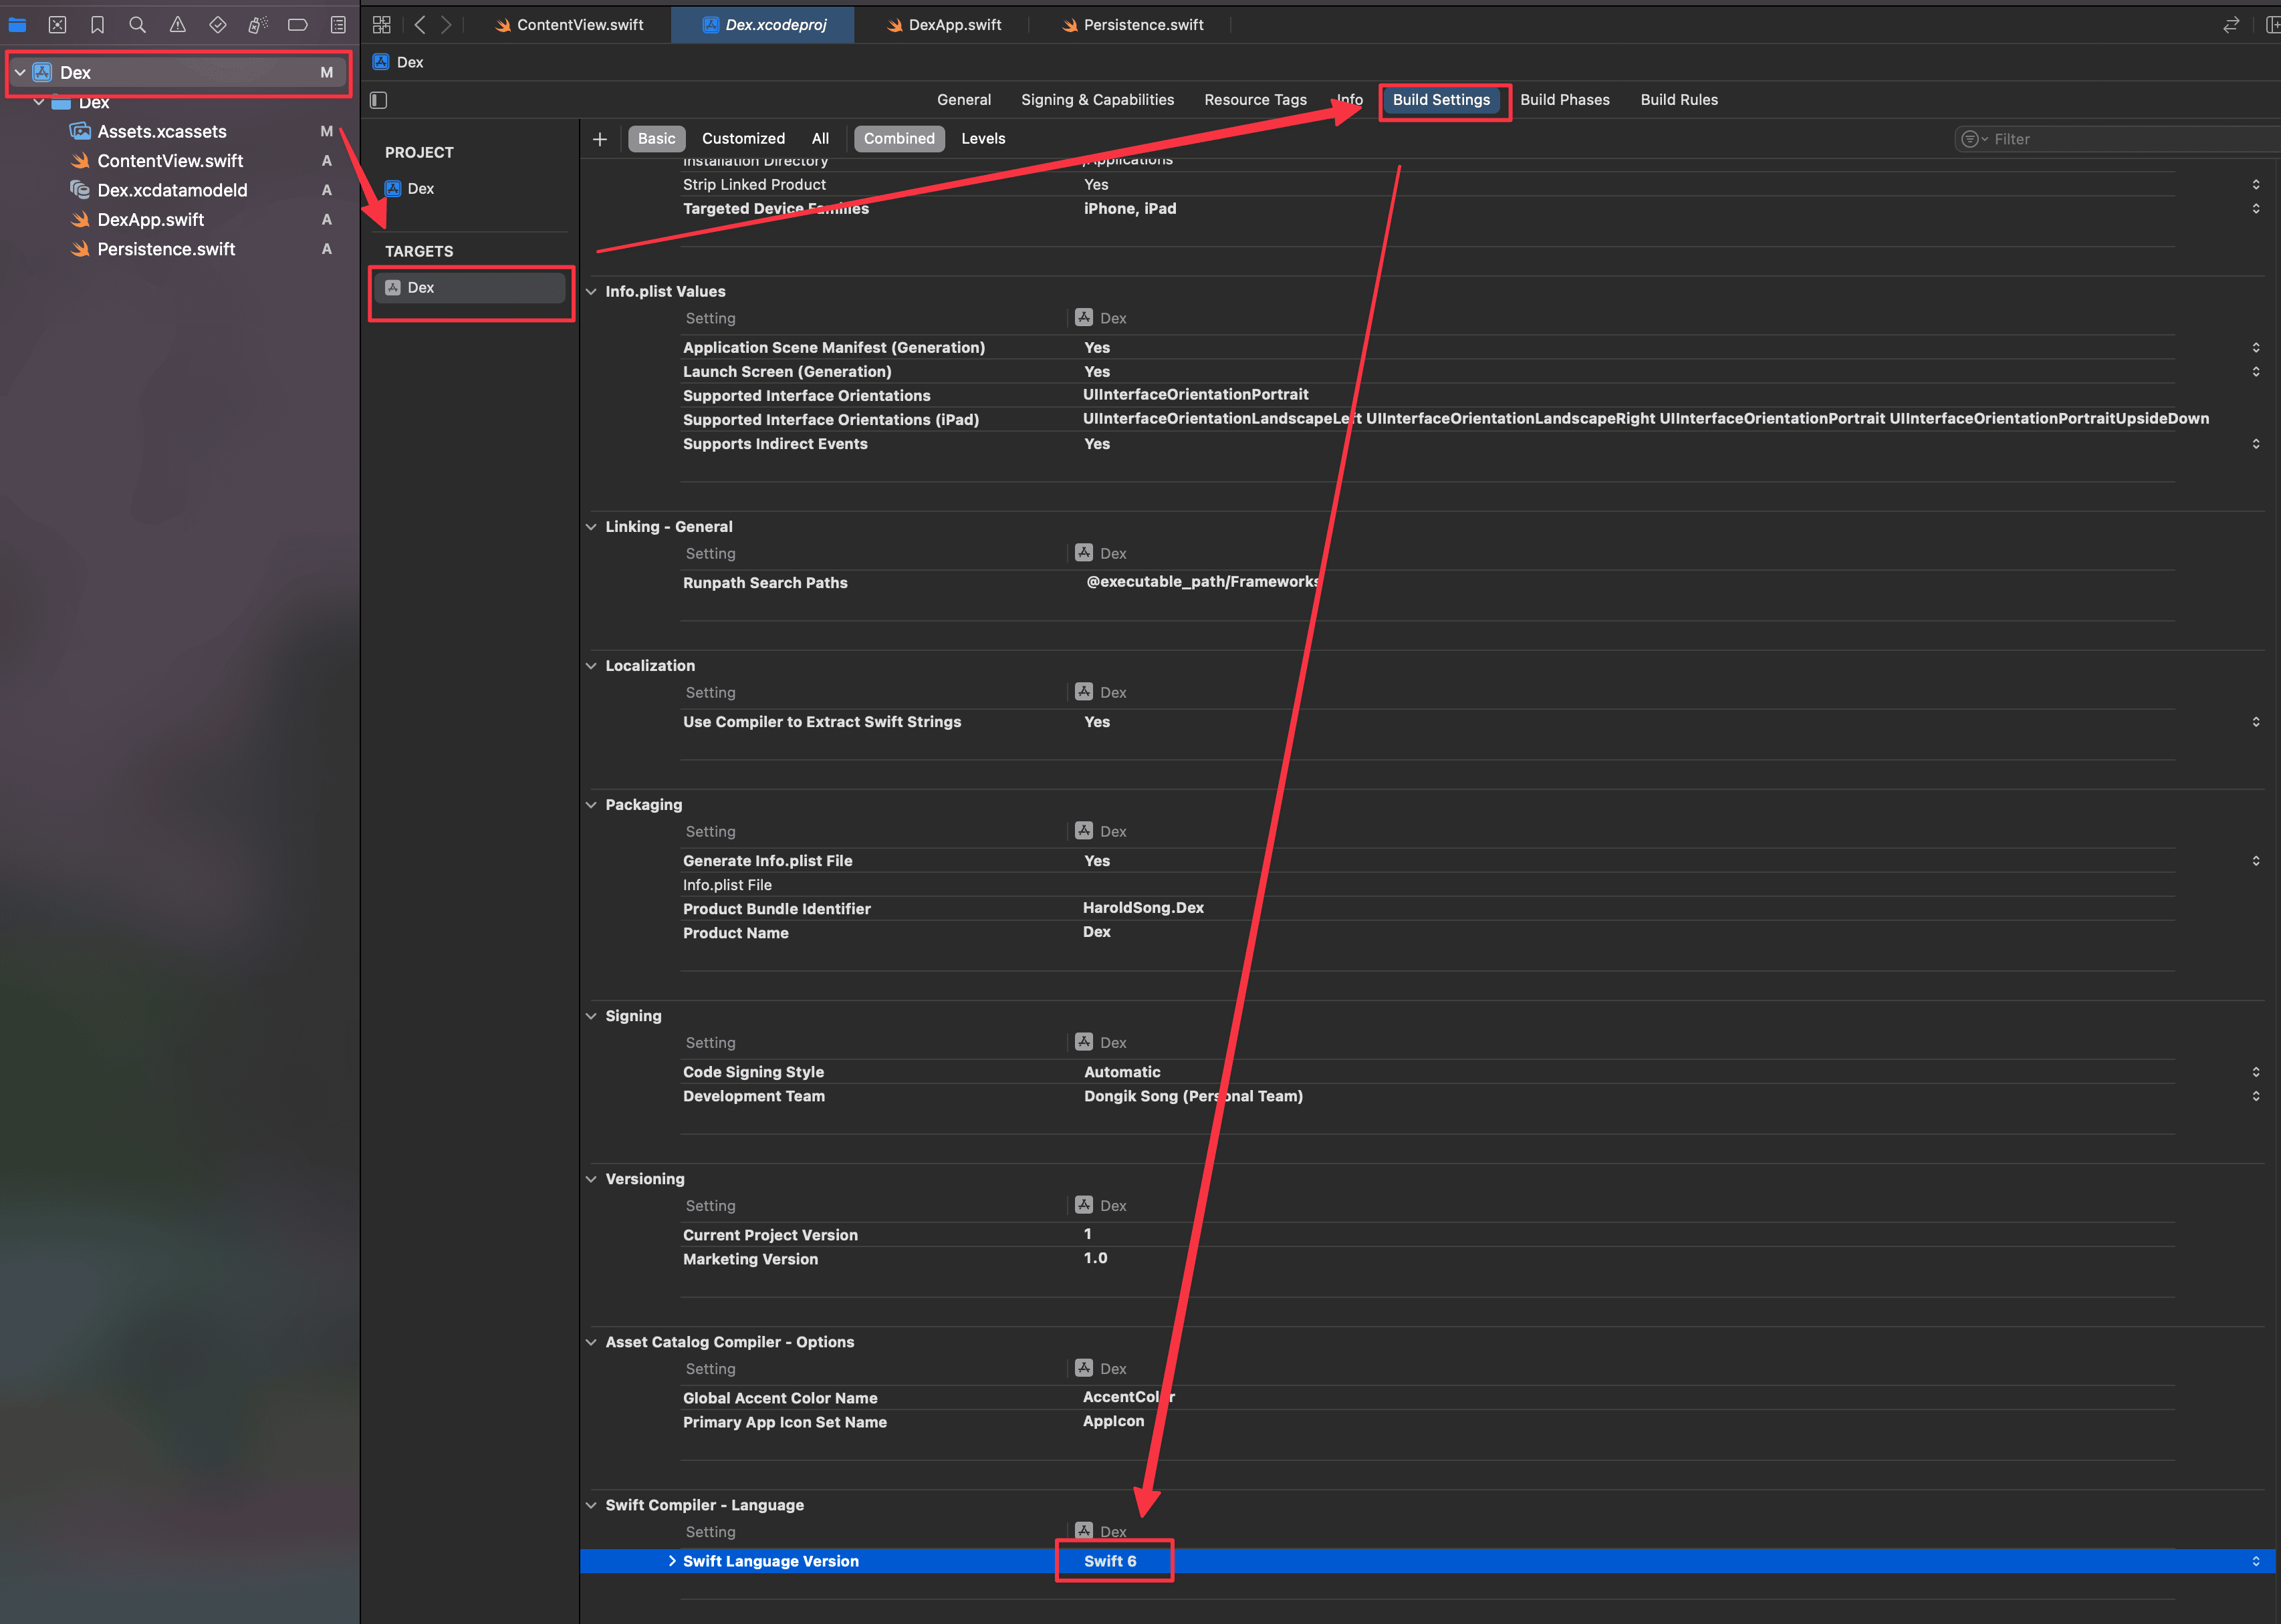Image resolution: width=2281 pixels, height=1624 pixels.
Task: Switch to Build Phases tab
Action: click(x=1565, y=100)
